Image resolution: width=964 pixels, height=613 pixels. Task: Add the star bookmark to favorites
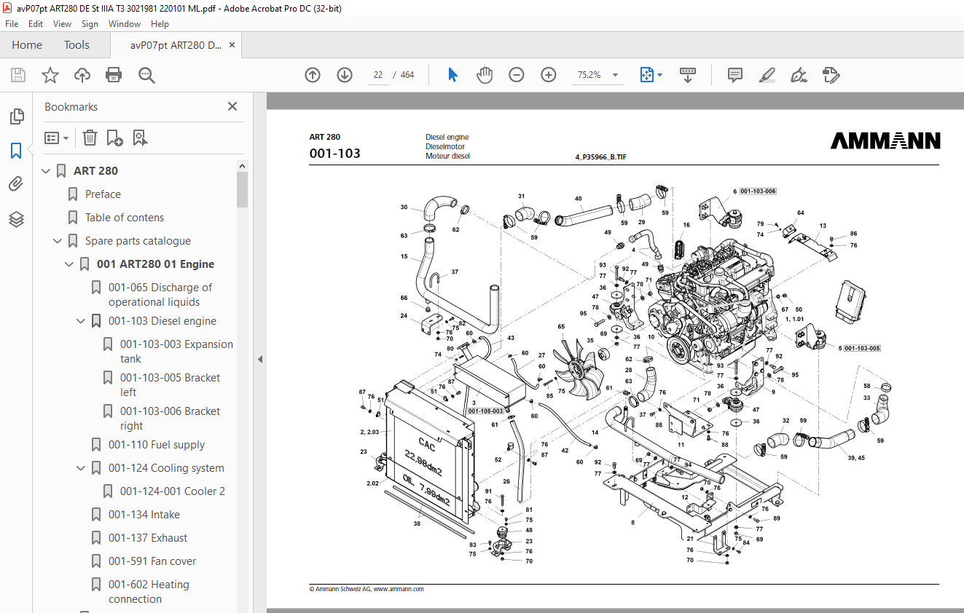coord(50,75)
